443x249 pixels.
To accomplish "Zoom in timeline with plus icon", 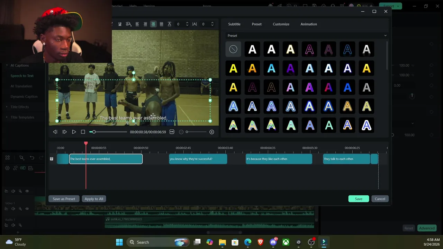I will (212, 132).
